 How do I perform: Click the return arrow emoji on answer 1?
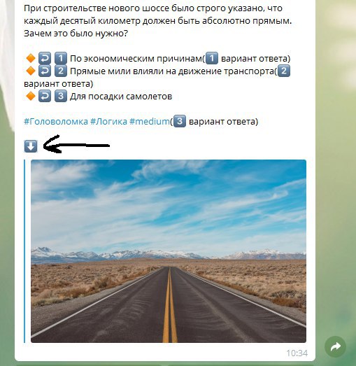click(45, 58)
